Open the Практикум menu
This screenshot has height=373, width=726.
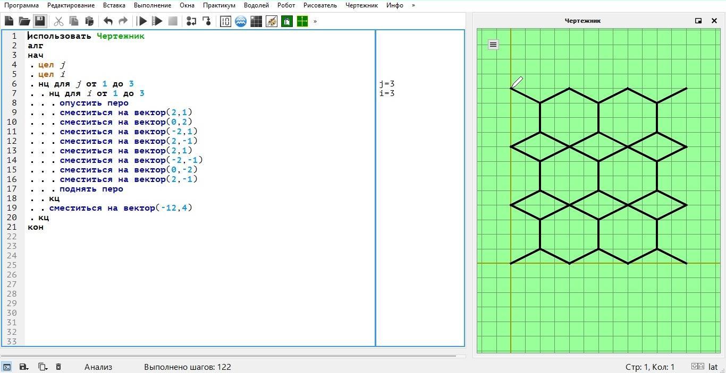(x=219, y=5)
